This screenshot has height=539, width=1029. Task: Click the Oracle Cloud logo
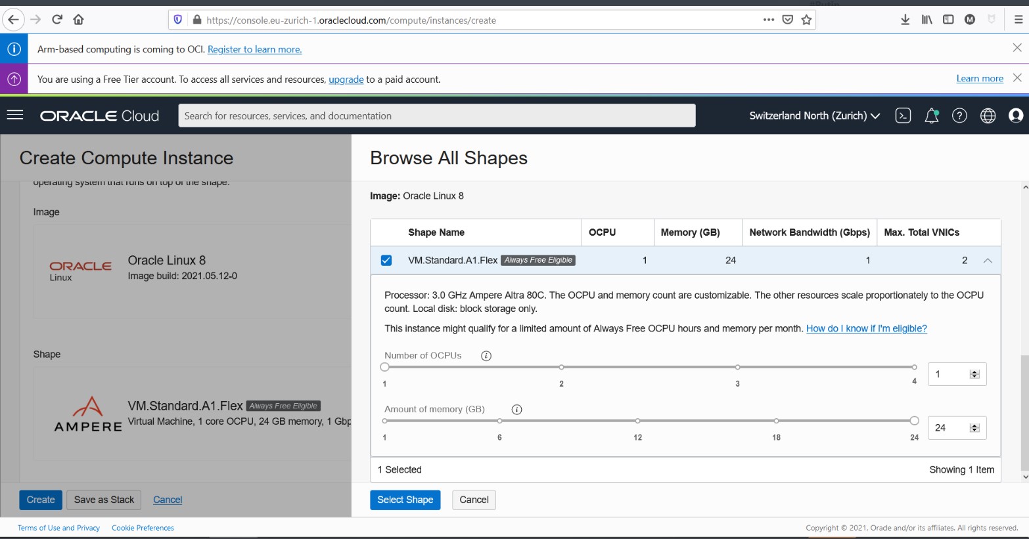(100, 116)
